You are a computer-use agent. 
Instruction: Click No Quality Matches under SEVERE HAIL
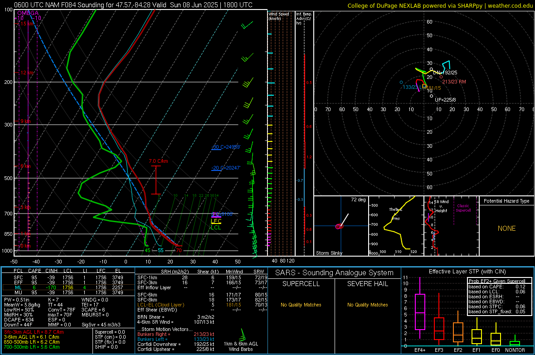367,305
